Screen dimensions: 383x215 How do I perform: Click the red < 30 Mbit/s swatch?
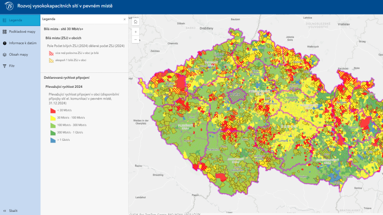coord(53,110)
